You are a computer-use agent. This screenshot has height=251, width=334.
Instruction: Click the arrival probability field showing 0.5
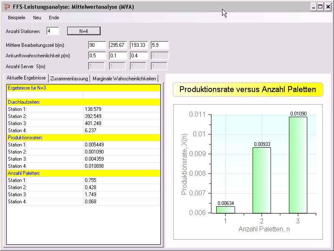click(x=97, y=56)
